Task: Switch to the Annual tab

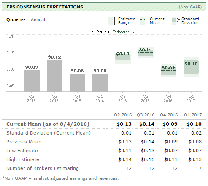Action: pyautogui.click(x=38, y=19)
